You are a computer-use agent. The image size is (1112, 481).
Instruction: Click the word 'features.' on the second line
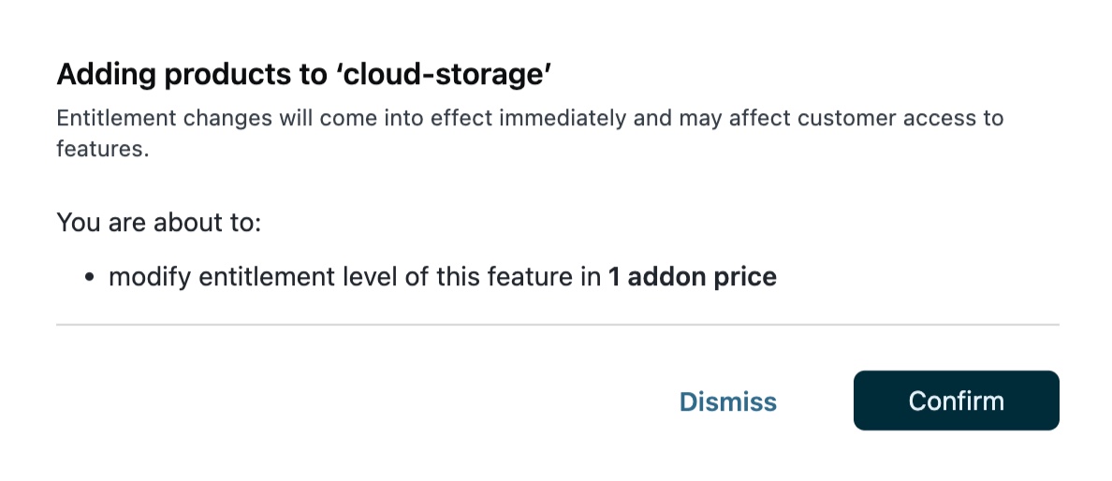pyautogui.click(x=103, y=150)
